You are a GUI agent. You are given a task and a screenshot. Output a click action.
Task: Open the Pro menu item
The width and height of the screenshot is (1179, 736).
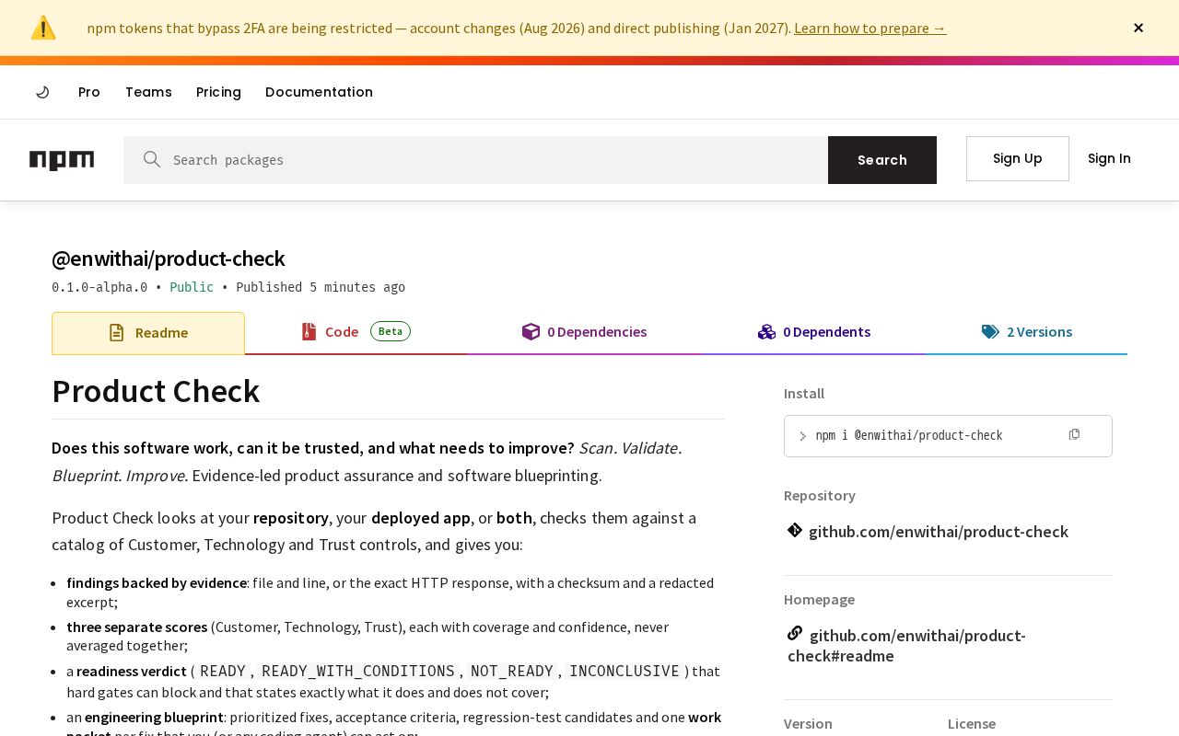pyautogui.click(x=89, y=92)
